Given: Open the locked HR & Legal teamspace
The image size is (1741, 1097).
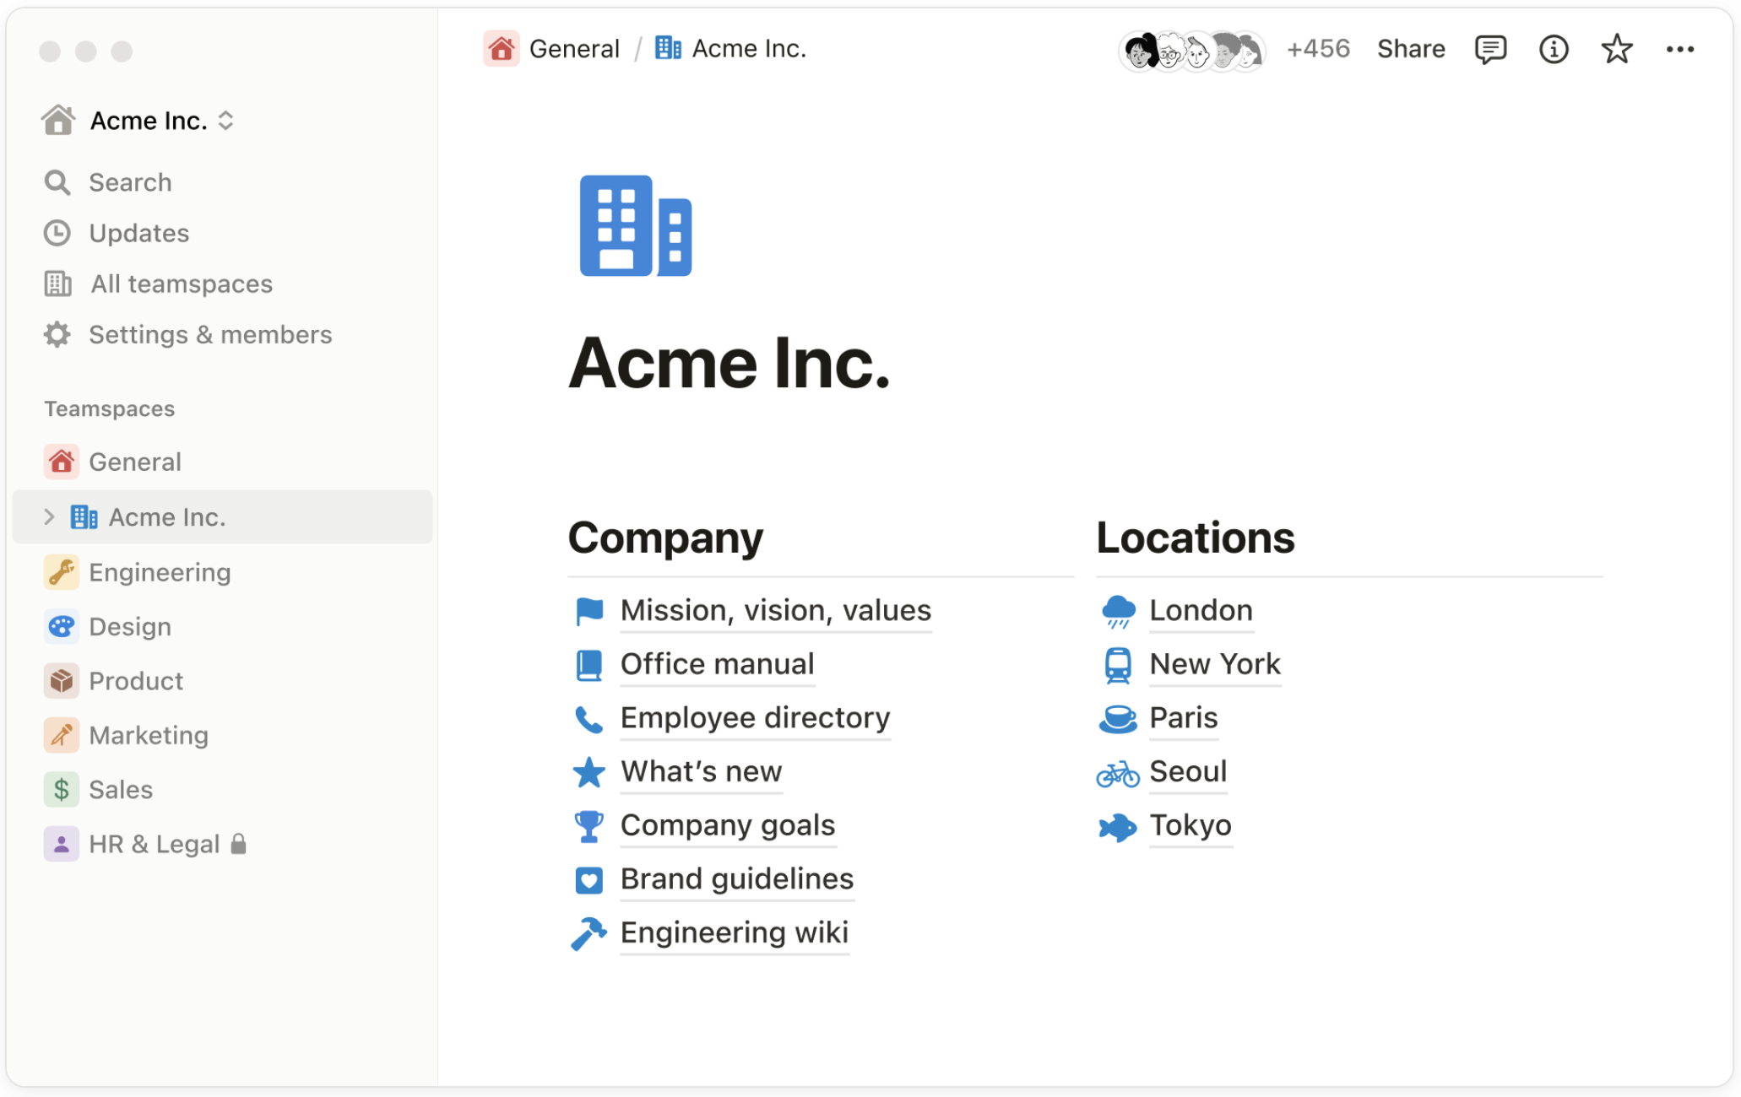Looking at the screenshot, I should coord(154,844).
